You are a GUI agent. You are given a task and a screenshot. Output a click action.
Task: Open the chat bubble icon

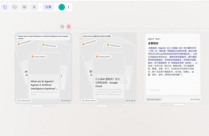point(15,7)
